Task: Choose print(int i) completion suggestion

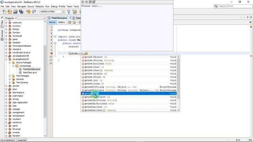Action: pyautogui.click(x=129, y=80)
